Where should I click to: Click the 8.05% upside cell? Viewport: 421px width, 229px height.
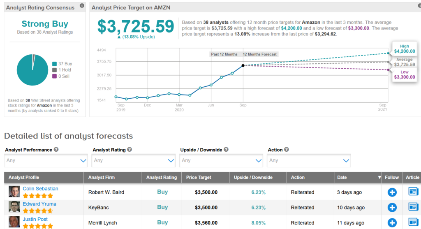click(258, 223)
